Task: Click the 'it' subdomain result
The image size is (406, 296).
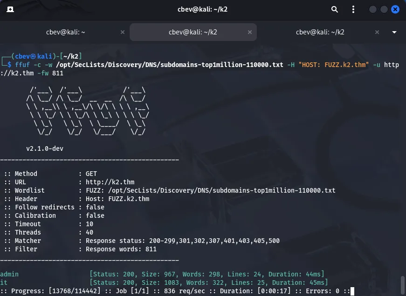Action: [x=4, y=283]
